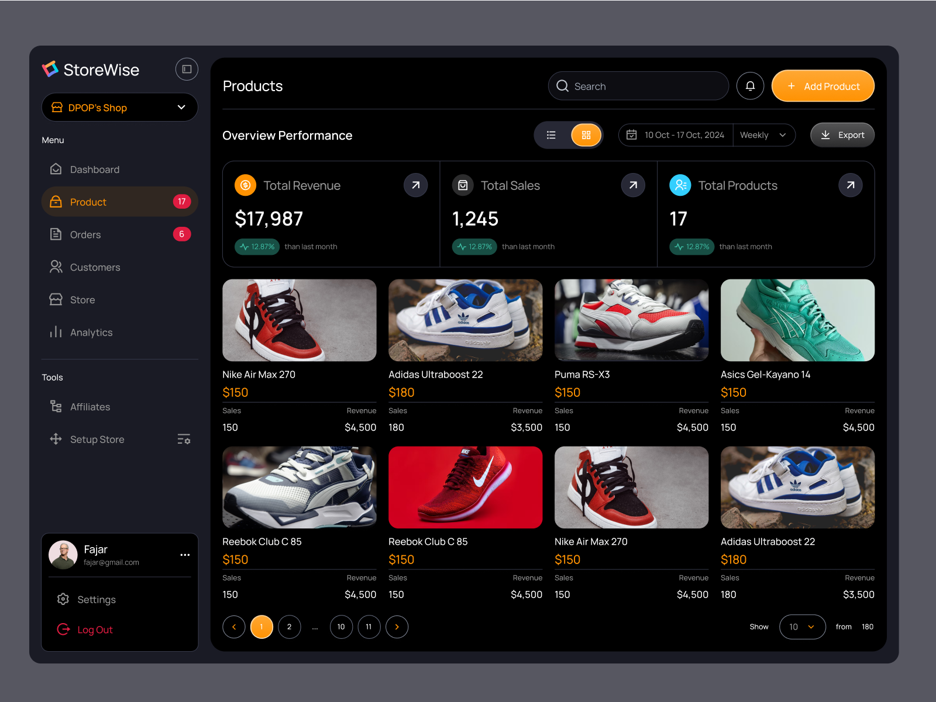936x702 pixels.
Task: Open the Affiliates tool
Action: click(x=90, y=406)
